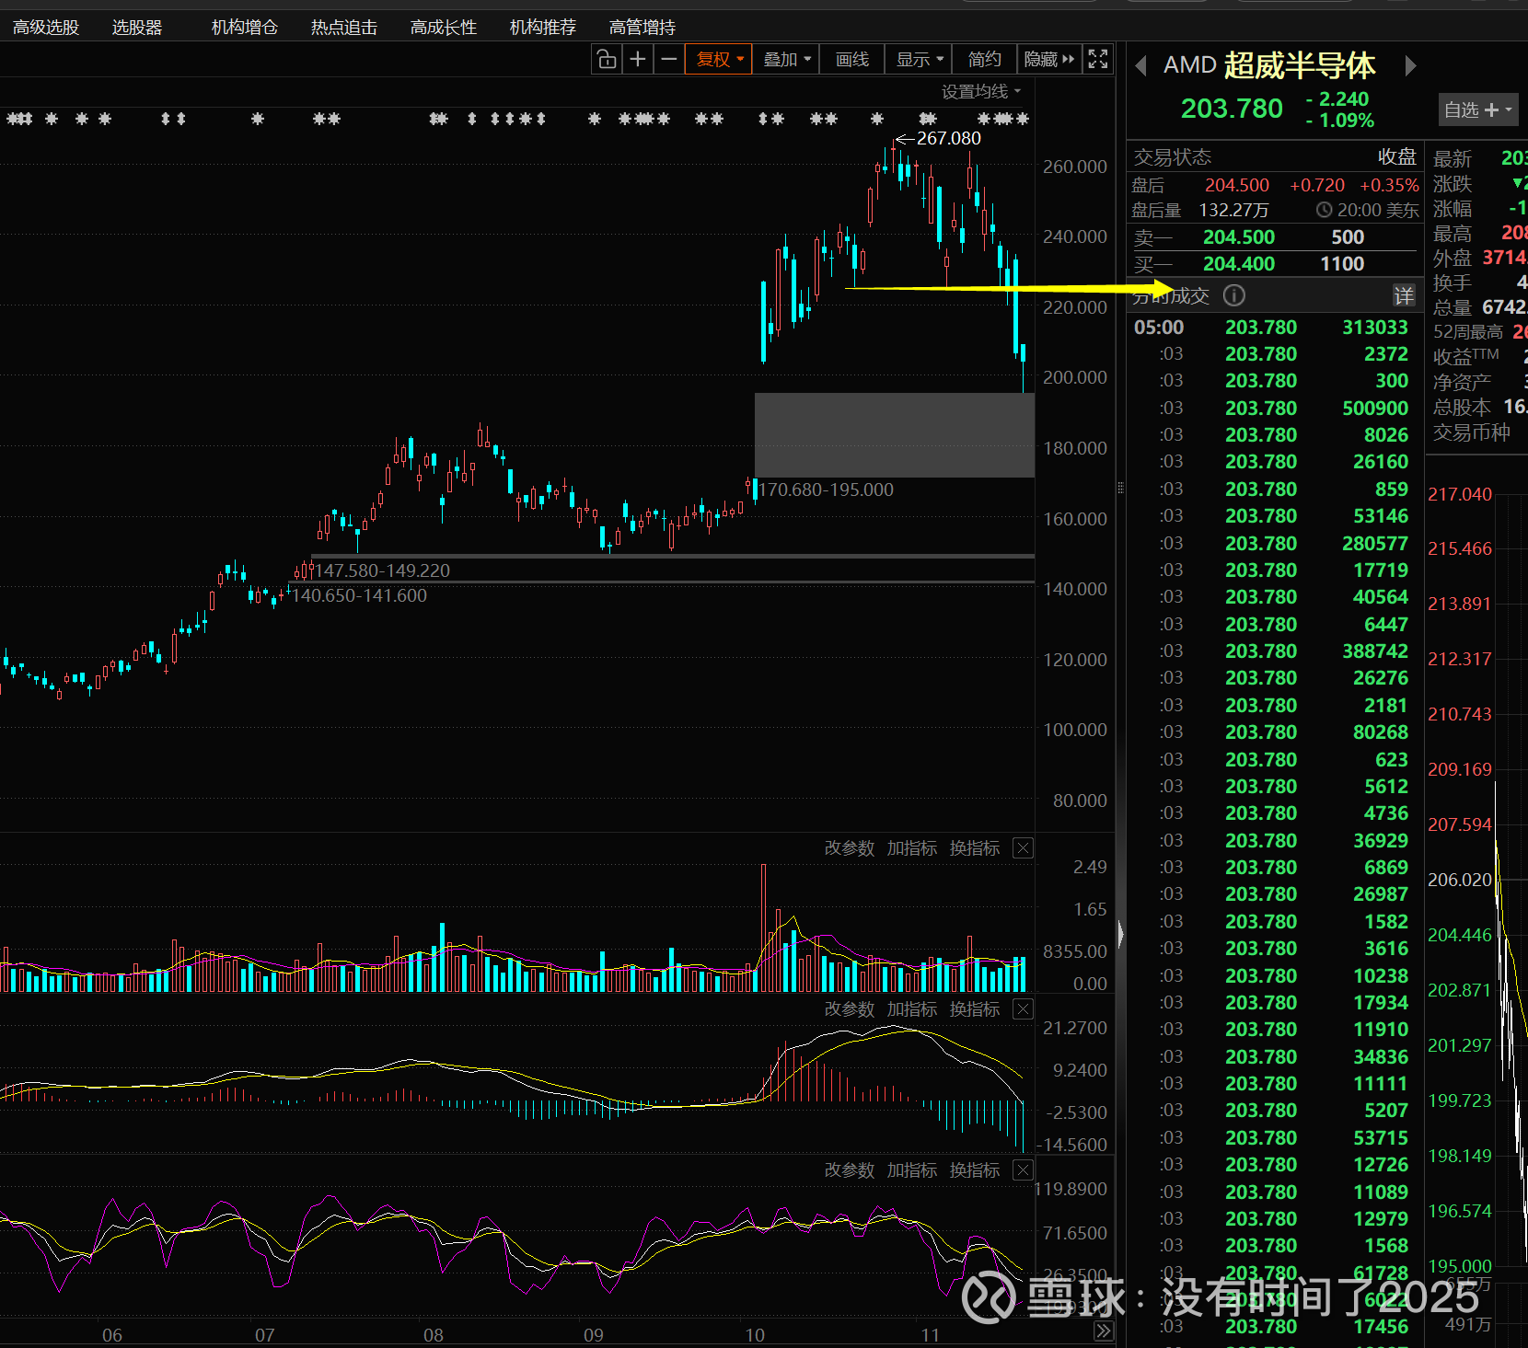Click month 06 on time axis
The width and height of the screenshot is (1528, 1348).
(112, 1335)
